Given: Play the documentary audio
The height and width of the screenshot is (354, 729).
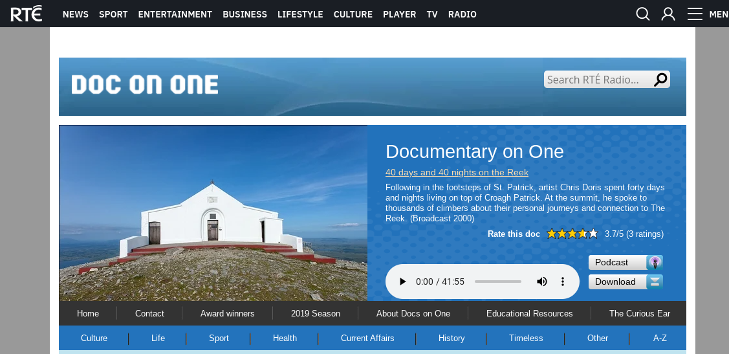Looking at the screenshot, I should point(402,282).
